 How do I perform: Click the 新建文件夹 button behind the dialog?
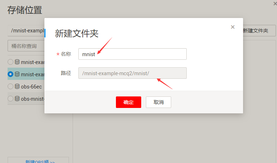point(259,31)
